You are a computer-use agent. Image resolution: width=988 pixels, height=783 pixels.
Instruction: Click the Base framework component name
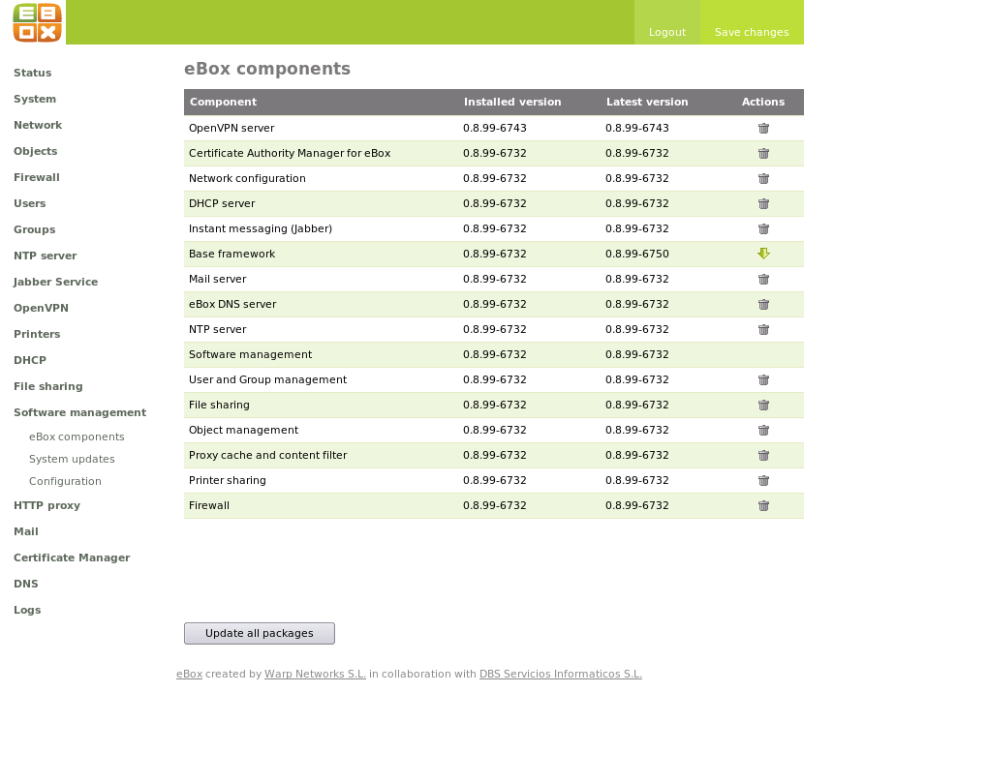[x=232, y=255]
